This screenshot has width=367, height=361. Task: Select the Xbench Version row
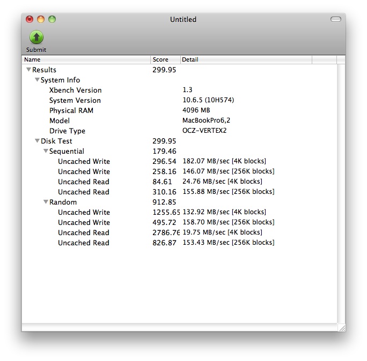click(x=180, y=90)
